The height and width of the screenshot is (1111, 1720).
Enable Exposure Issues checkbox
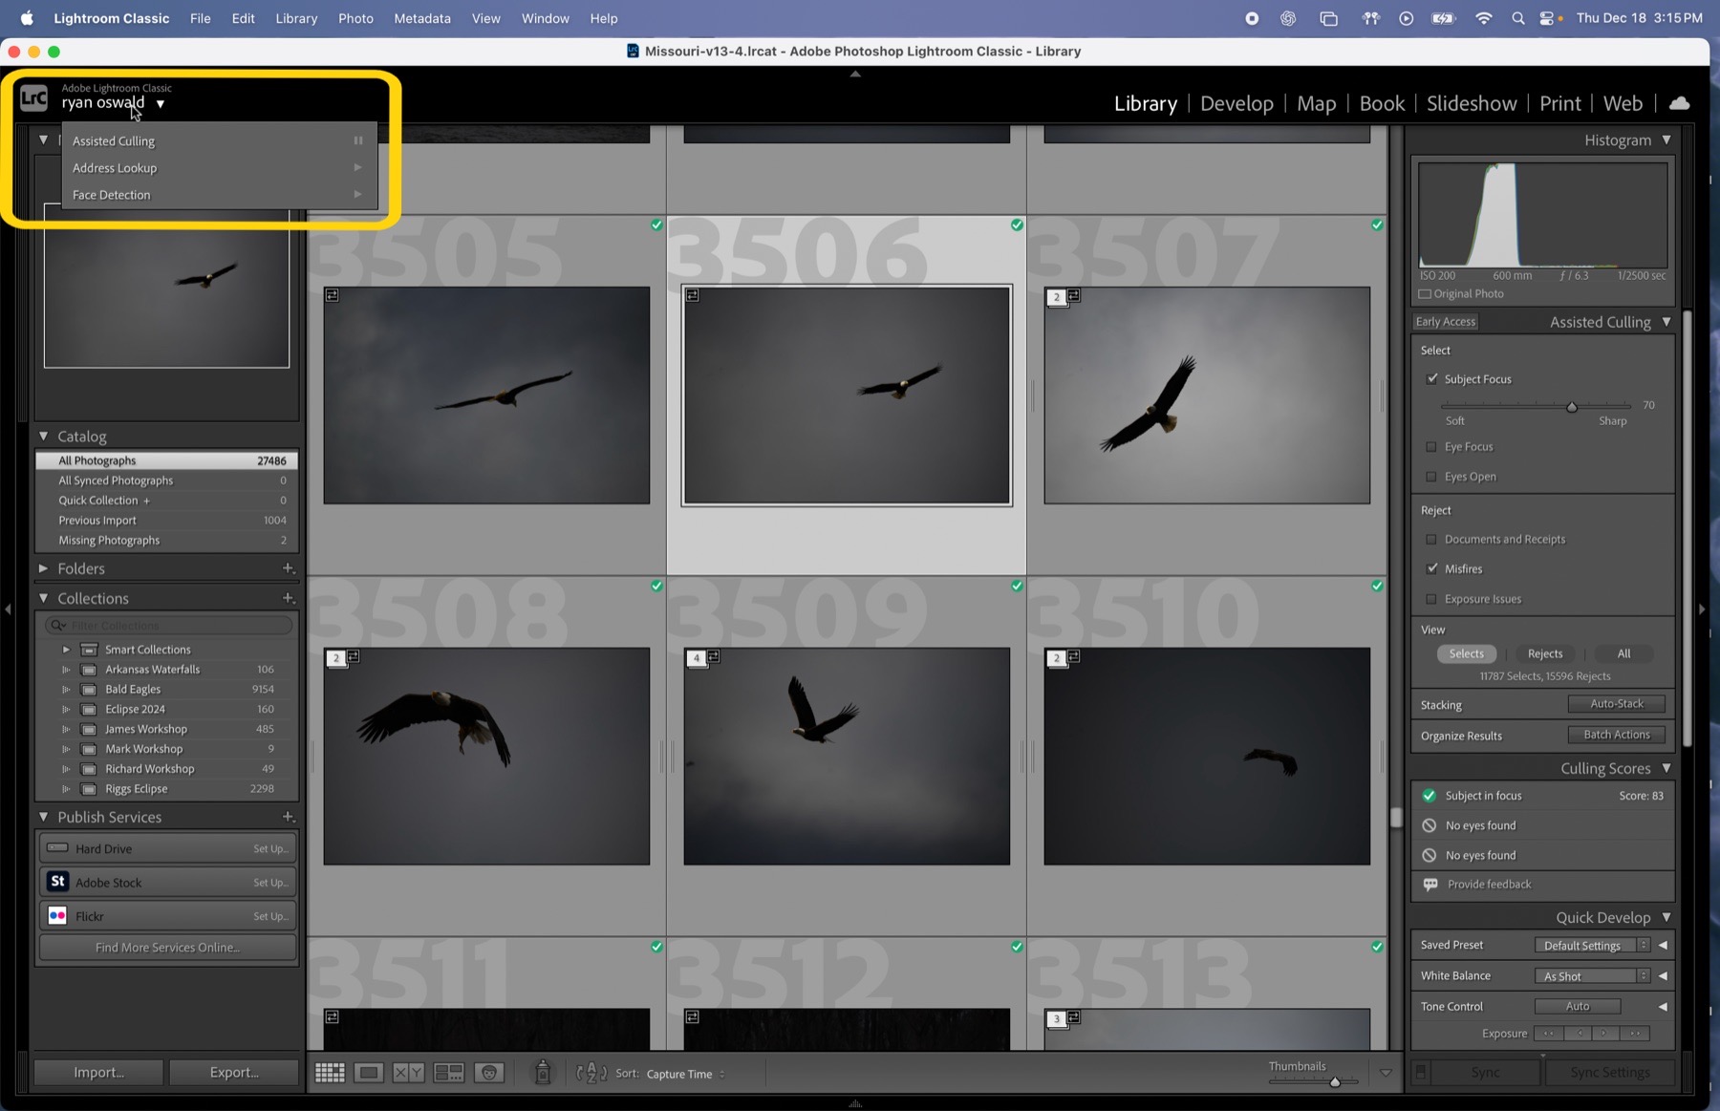click(x=1431, y=599)
